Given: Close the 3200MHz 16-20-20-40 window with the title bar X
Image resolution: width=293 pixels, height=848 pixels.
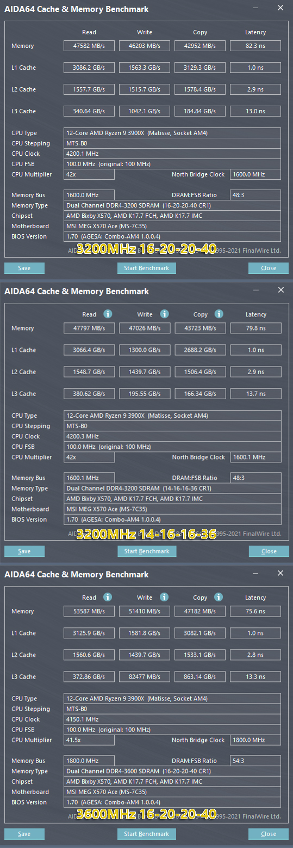Looking at the screenshot, I should coord(280,8).
